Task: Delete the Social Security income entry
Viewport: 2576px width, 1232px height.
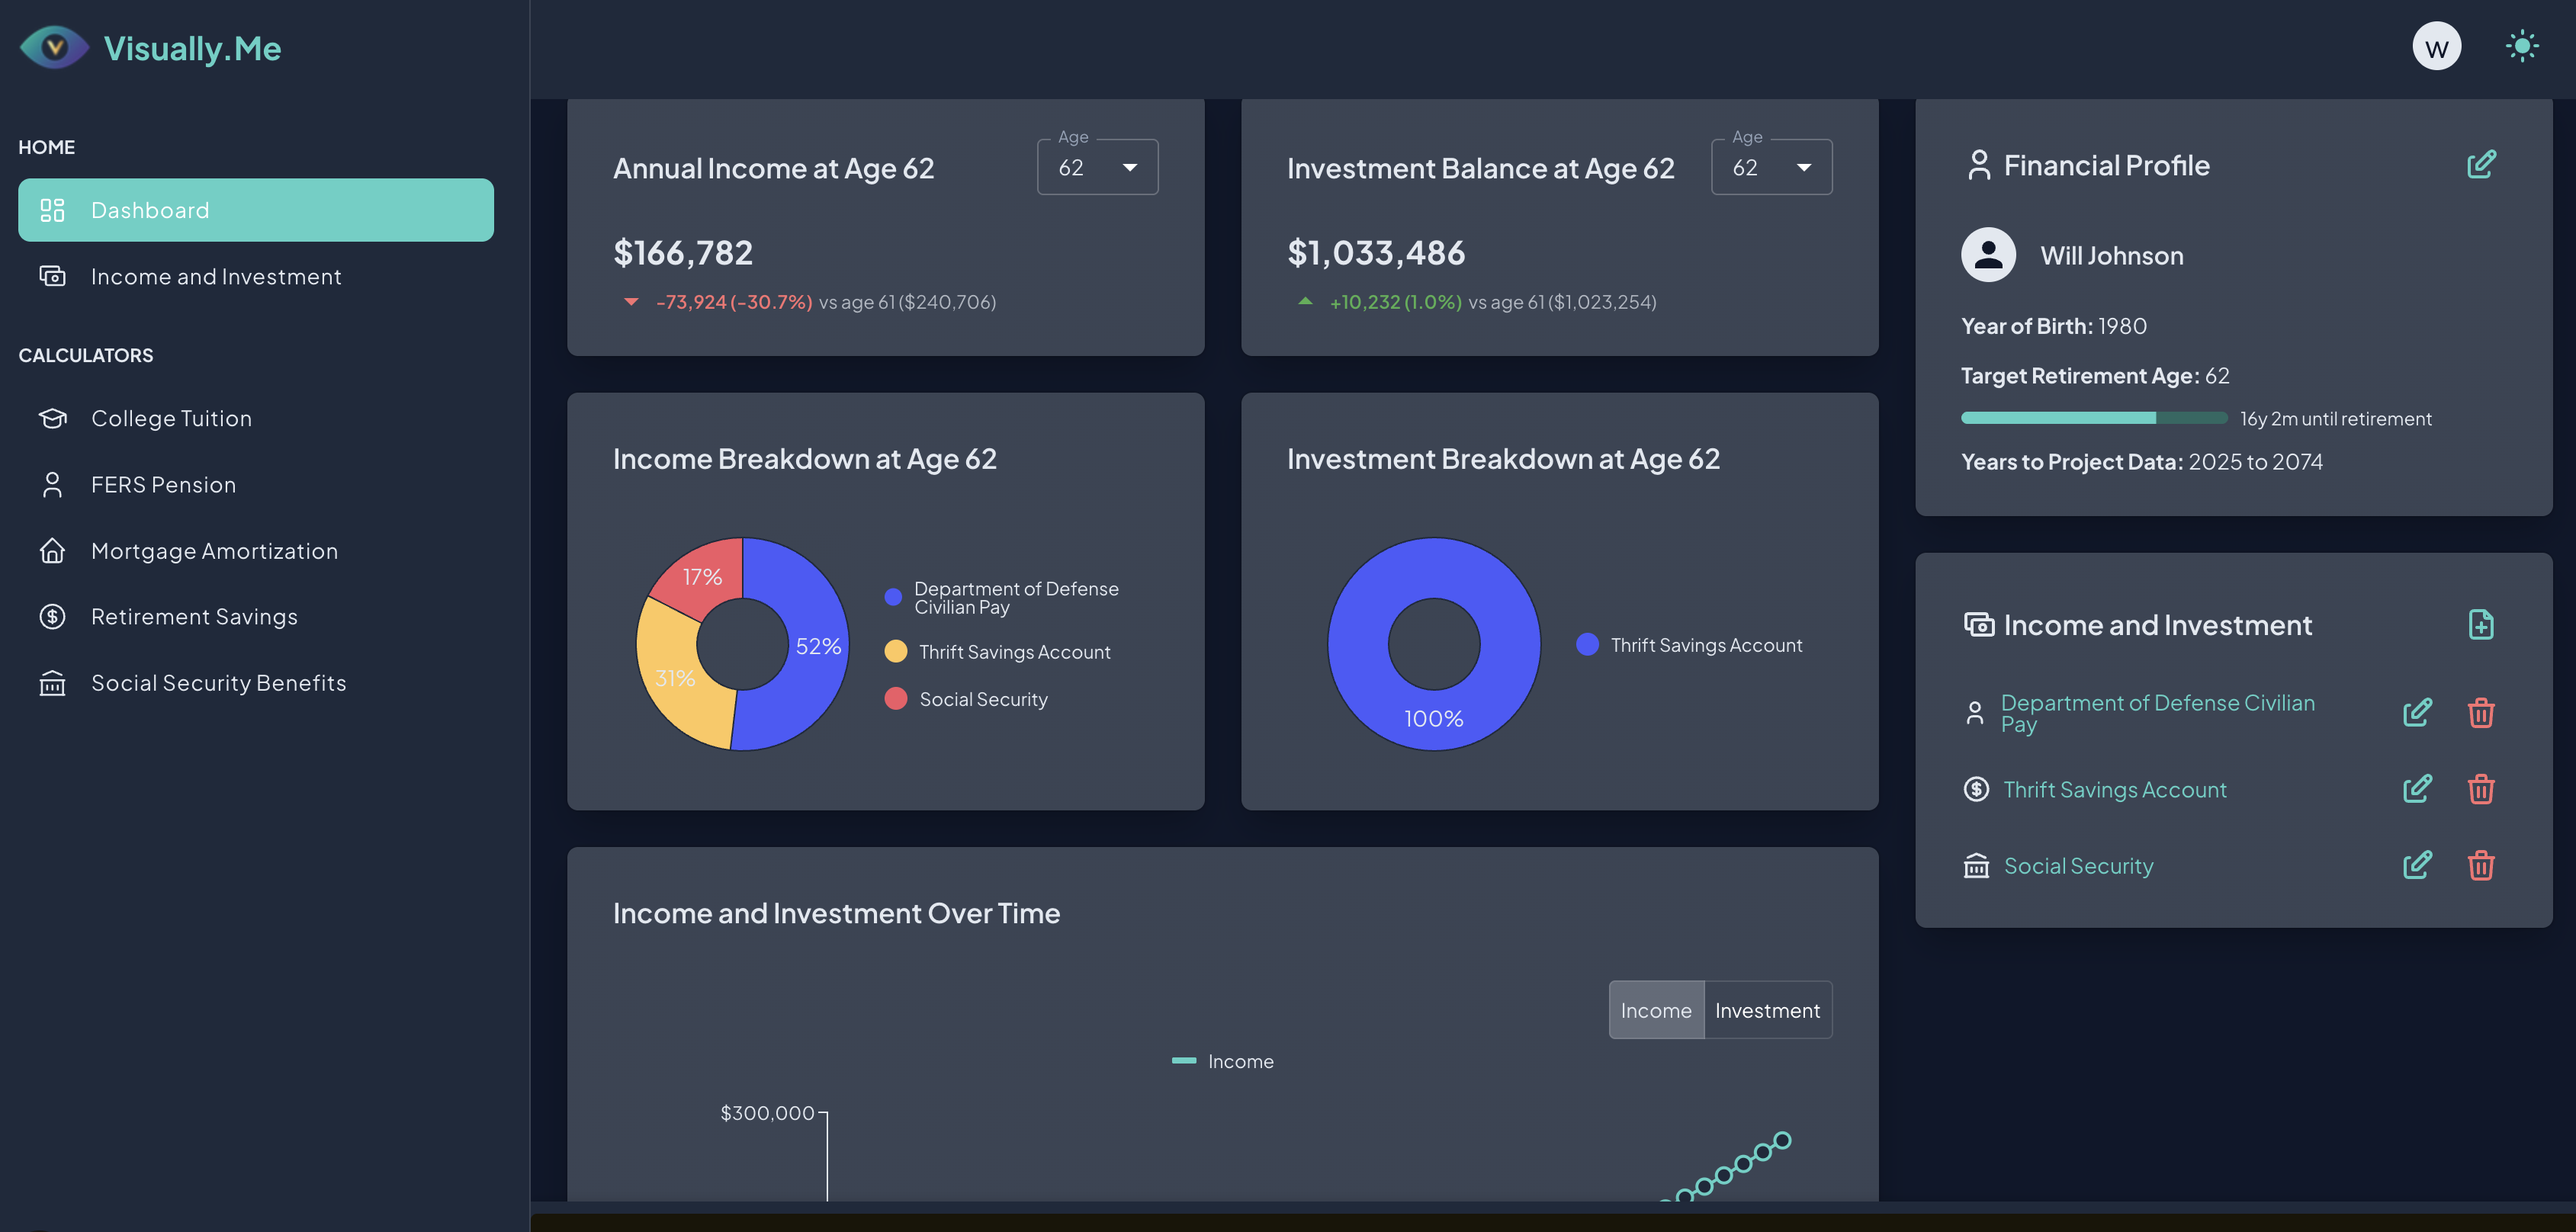Action: click(x=2481, y=865)
